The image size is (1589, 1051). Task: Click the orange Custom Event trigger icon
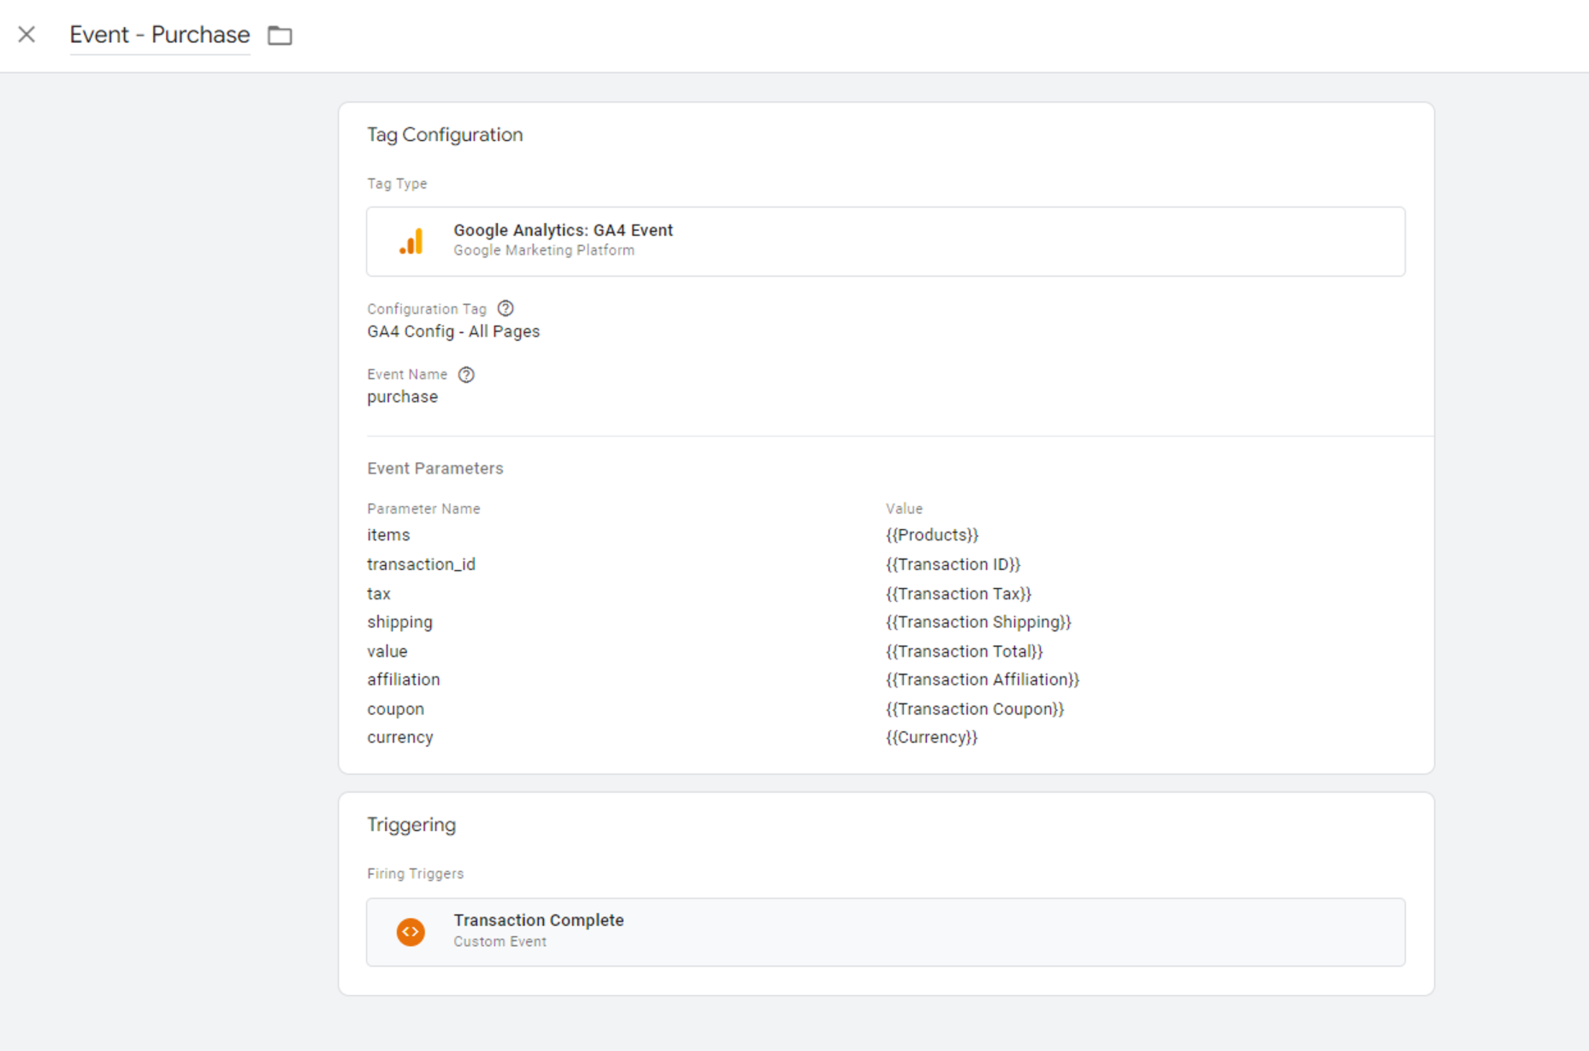click(410, 932)
